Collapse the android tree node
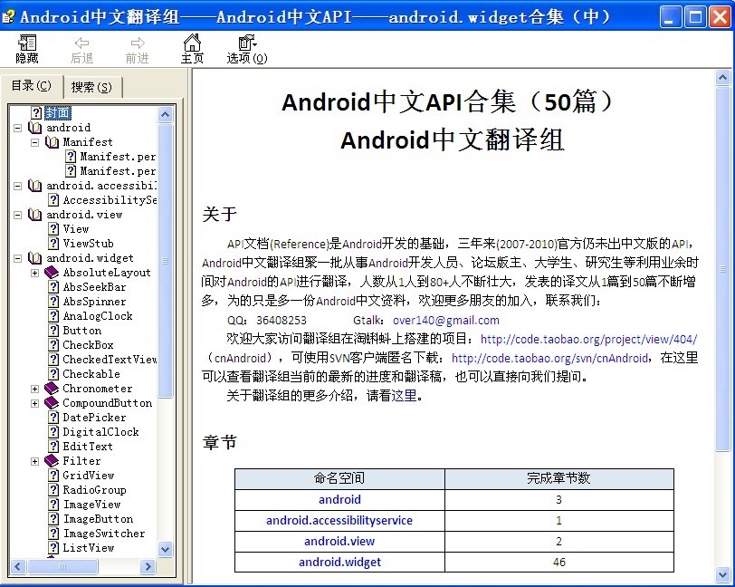The height and width of the screenshot is (587, 735). click(16, 127)
